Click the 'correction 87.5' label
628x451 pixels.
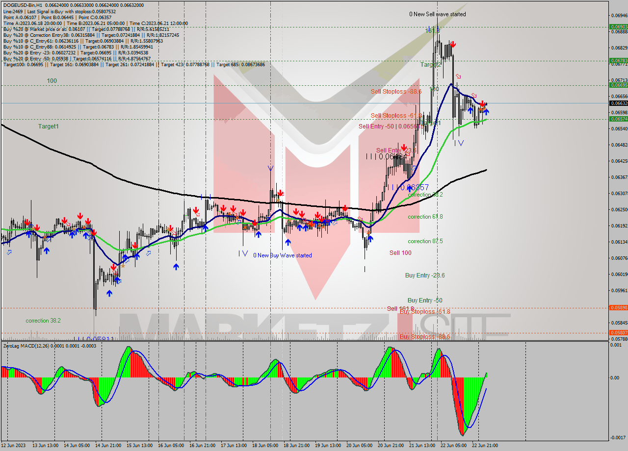click(425, 241)
